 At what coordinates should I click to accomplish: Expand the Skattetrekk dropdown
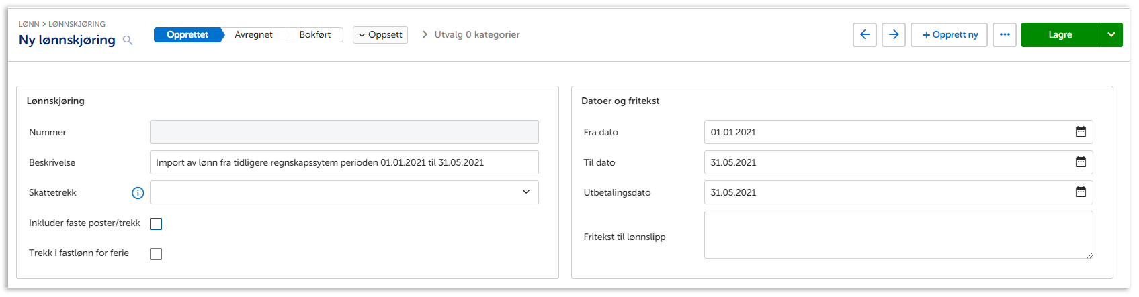tap(525, 192)
